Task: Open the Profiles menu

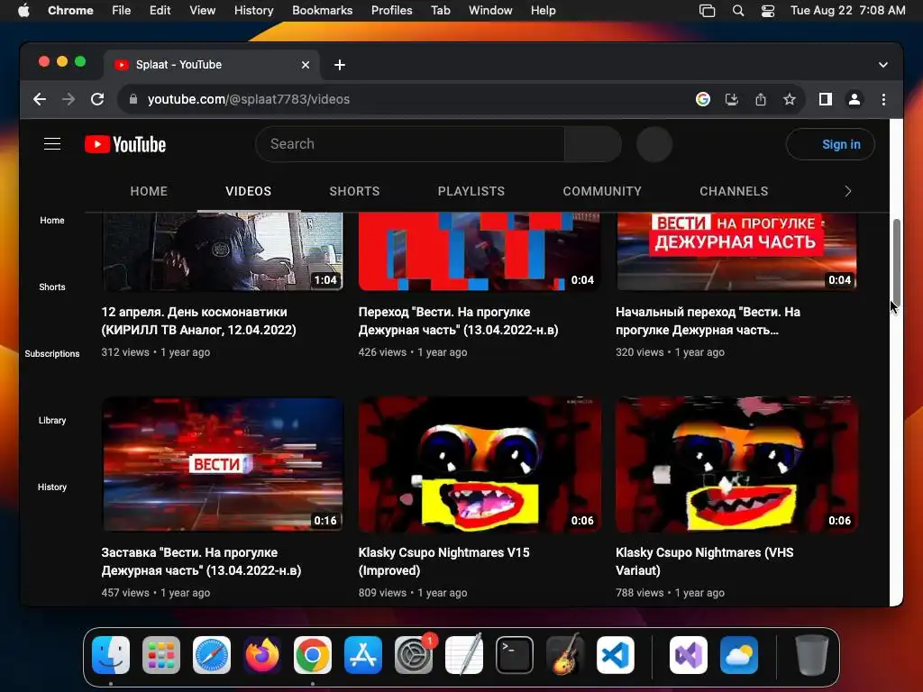Action: (x=391, y=11)
